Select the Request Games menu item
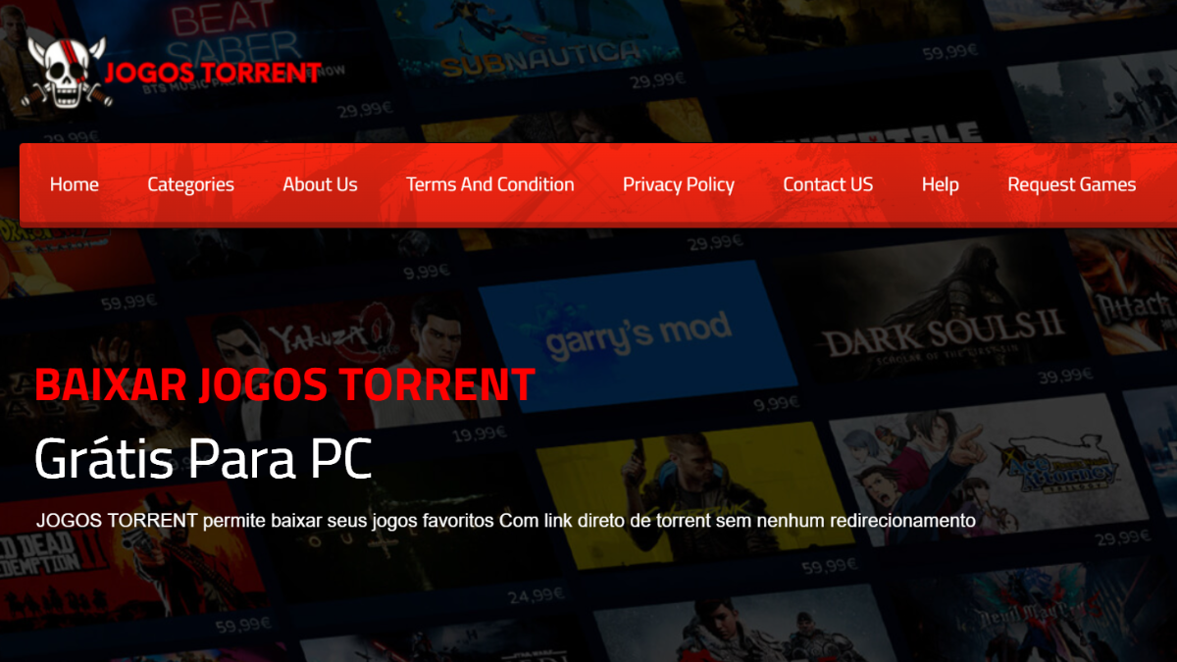The width and height of the screenshot is (1177, 662). pyautogui.click(x=1072, y=184)
